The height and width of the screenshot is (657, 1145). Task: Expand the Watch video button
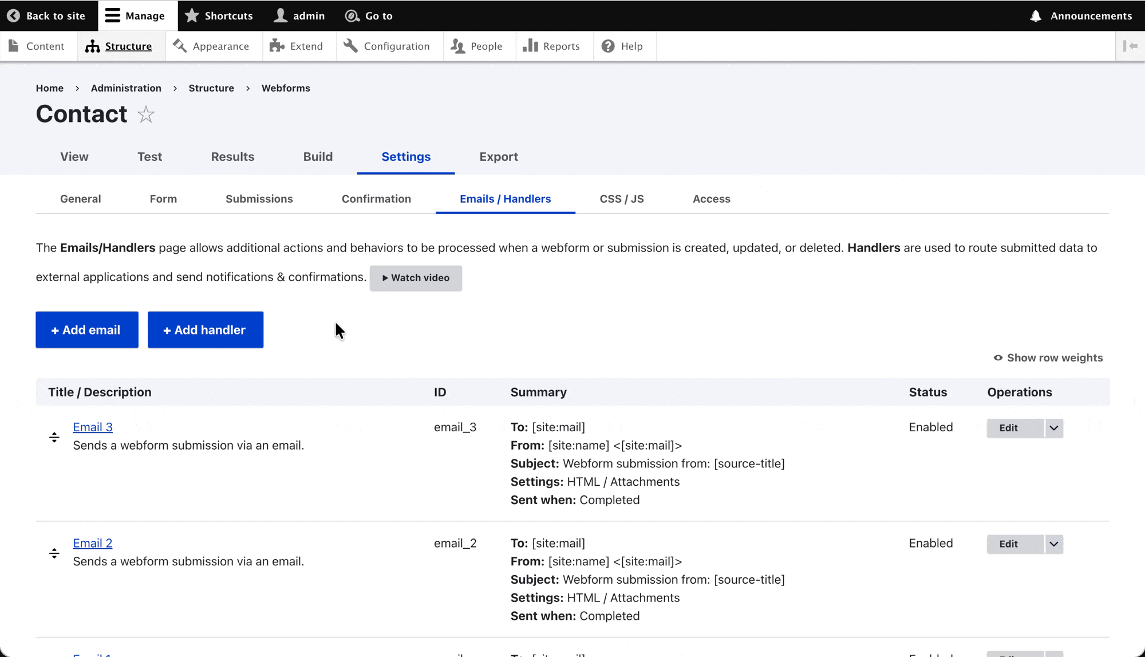(416, 278)
